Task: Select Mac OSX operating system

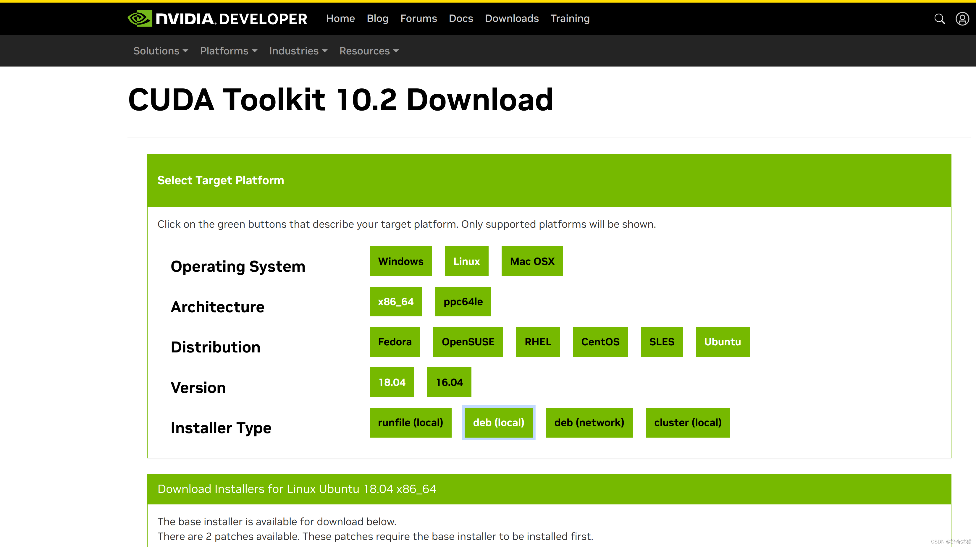Action: [x=532, y=261]
